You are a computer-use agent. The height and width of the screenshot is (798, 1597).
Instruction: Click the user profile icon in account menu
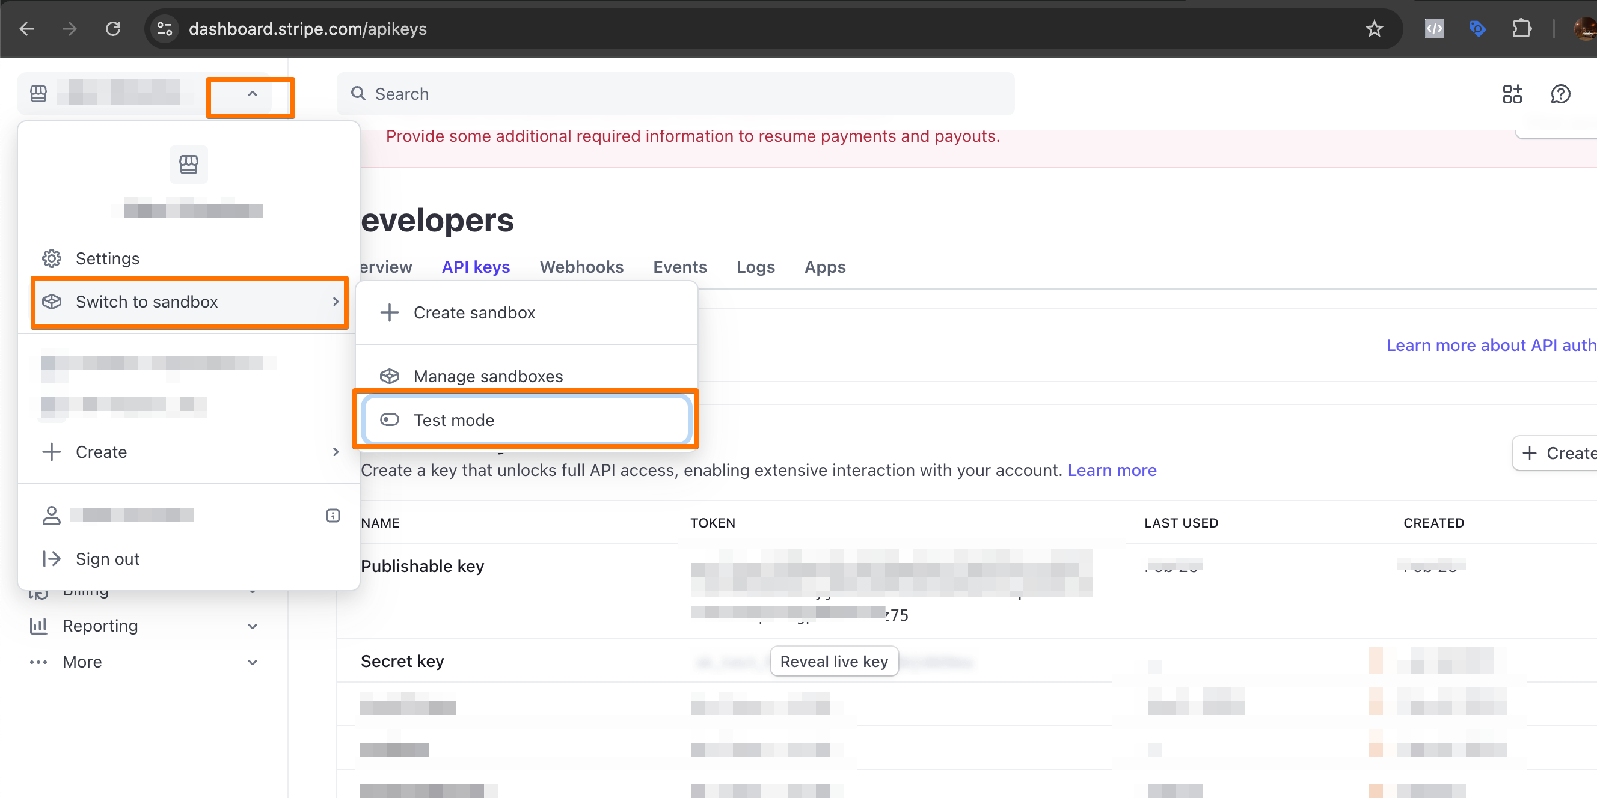click(x=52, y=516)
